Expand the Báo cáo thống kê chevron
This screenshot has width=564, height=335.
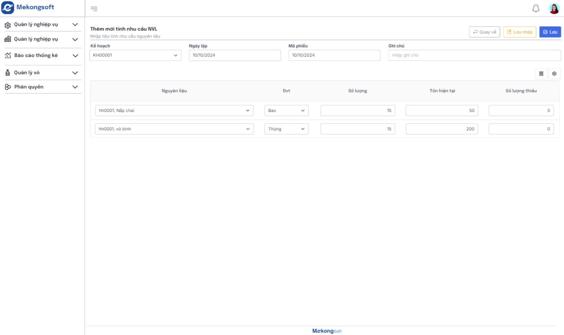[x=75, y=56]
